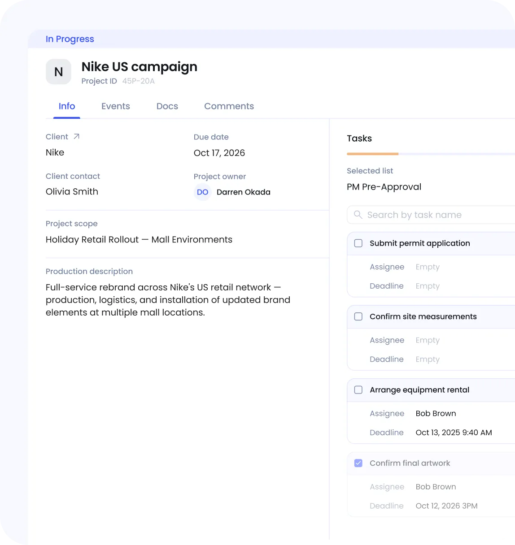Open the Confirm final artwork task

[410, 463]
